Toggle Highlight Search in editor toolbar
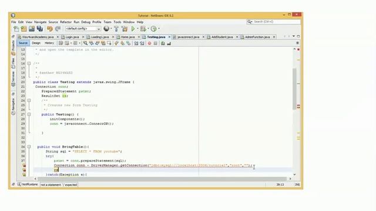Screen dimensions: 376x211 click(x=103, y=43)
